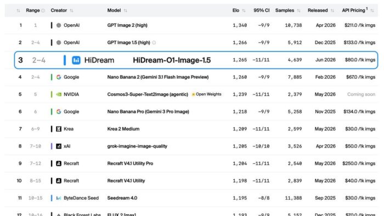Image resolution: width=384 pixels, height=216 pixels.
Task: Click the Google logo in the Nano Banana Pro row
Action: click(59, 111)
